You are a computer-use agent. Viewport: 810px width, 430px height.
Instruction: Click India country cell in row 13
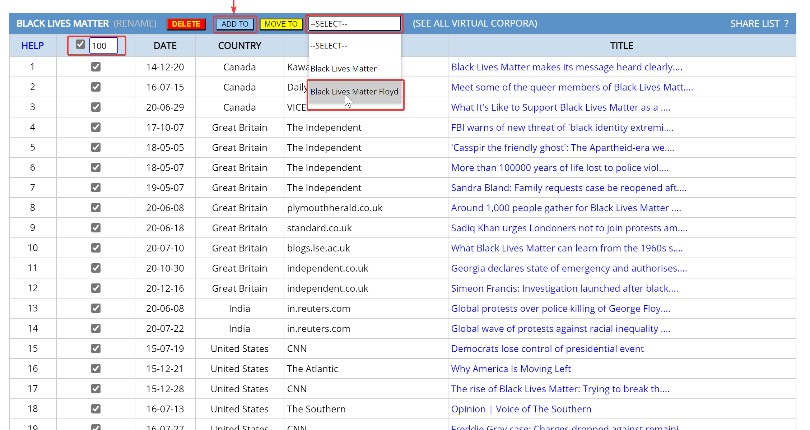tap(239, 309)
